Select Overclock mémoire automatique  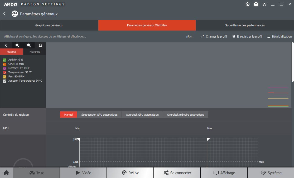pos(186,115)
